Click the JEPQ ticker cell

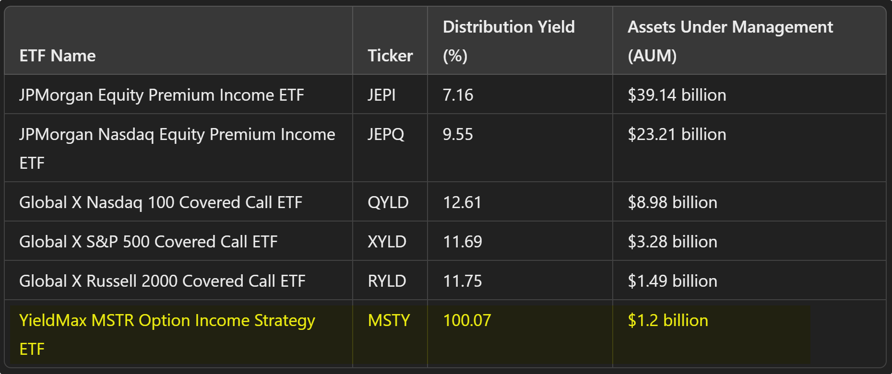[x=386, y=134]
